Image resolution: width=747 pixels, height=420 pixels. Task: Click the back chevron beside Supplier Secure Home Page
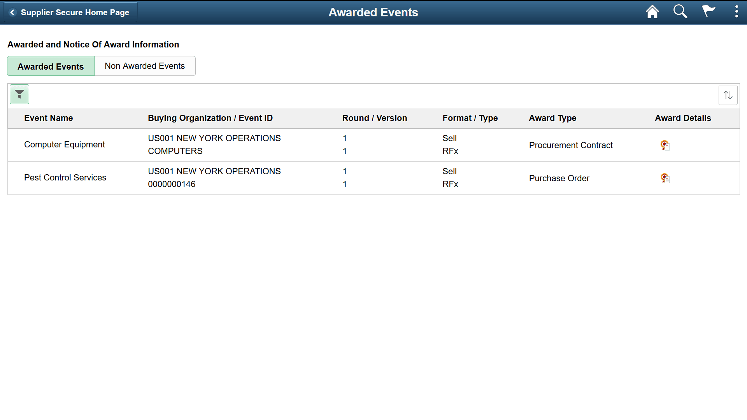[x=12, y=12]
